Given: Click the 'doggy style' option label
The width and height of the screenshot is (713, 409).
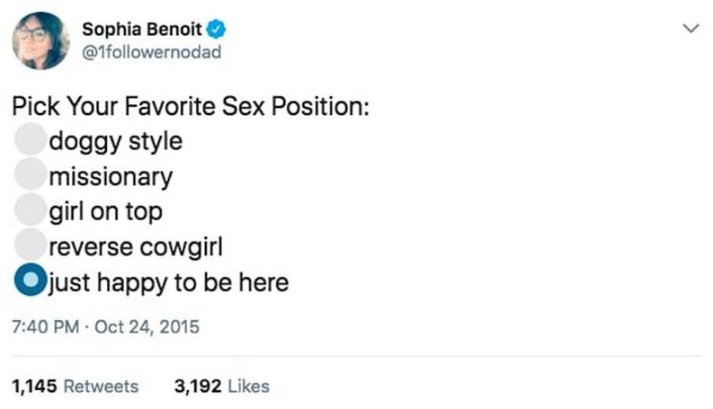Looking at the screenshot, I should [x=116, y=141].
